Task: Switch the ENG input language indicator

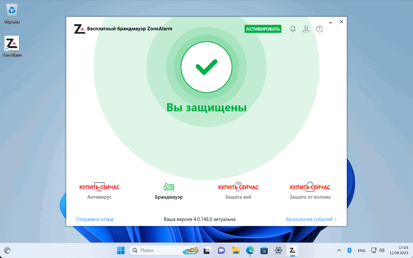Action: point(362,251)
